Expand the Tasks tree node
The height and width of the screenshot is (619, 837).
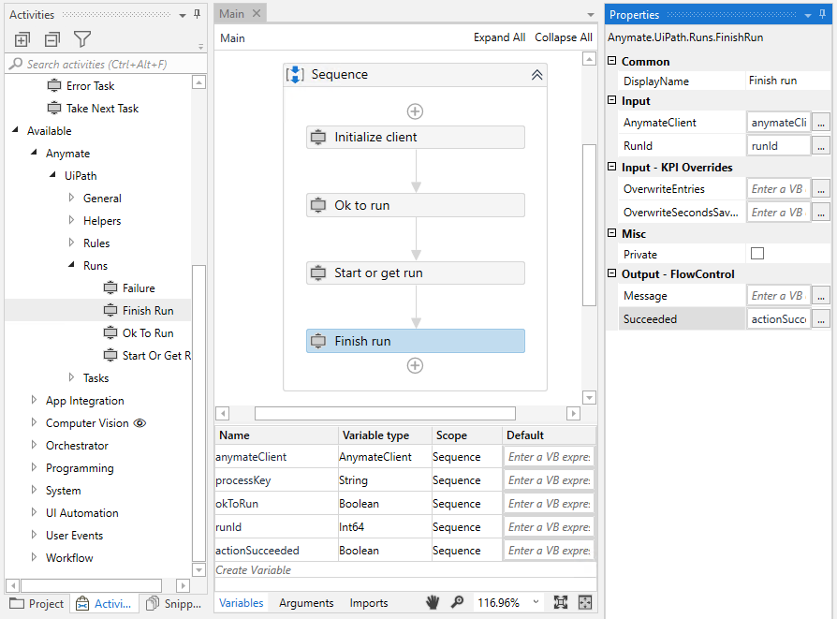(71, 377)
